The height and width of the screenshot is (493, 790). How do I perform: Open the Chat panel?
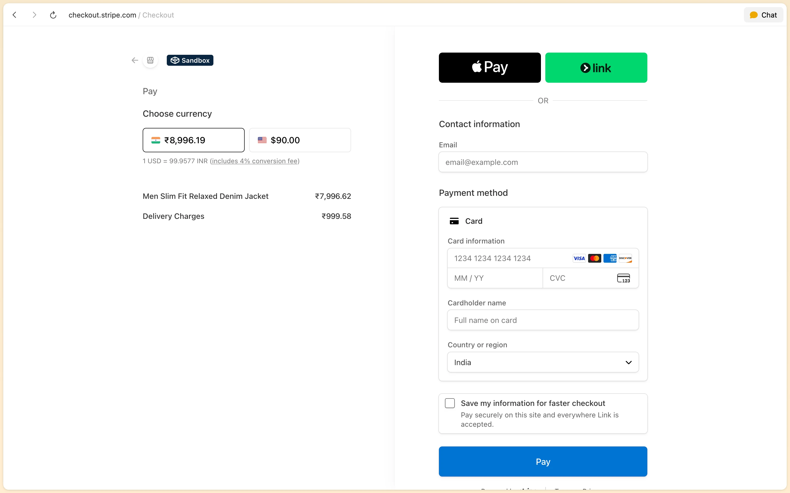click(x=763, y=15)
